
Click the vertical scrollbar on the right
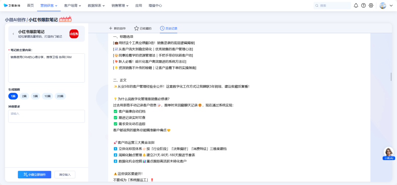coord(391,76)
